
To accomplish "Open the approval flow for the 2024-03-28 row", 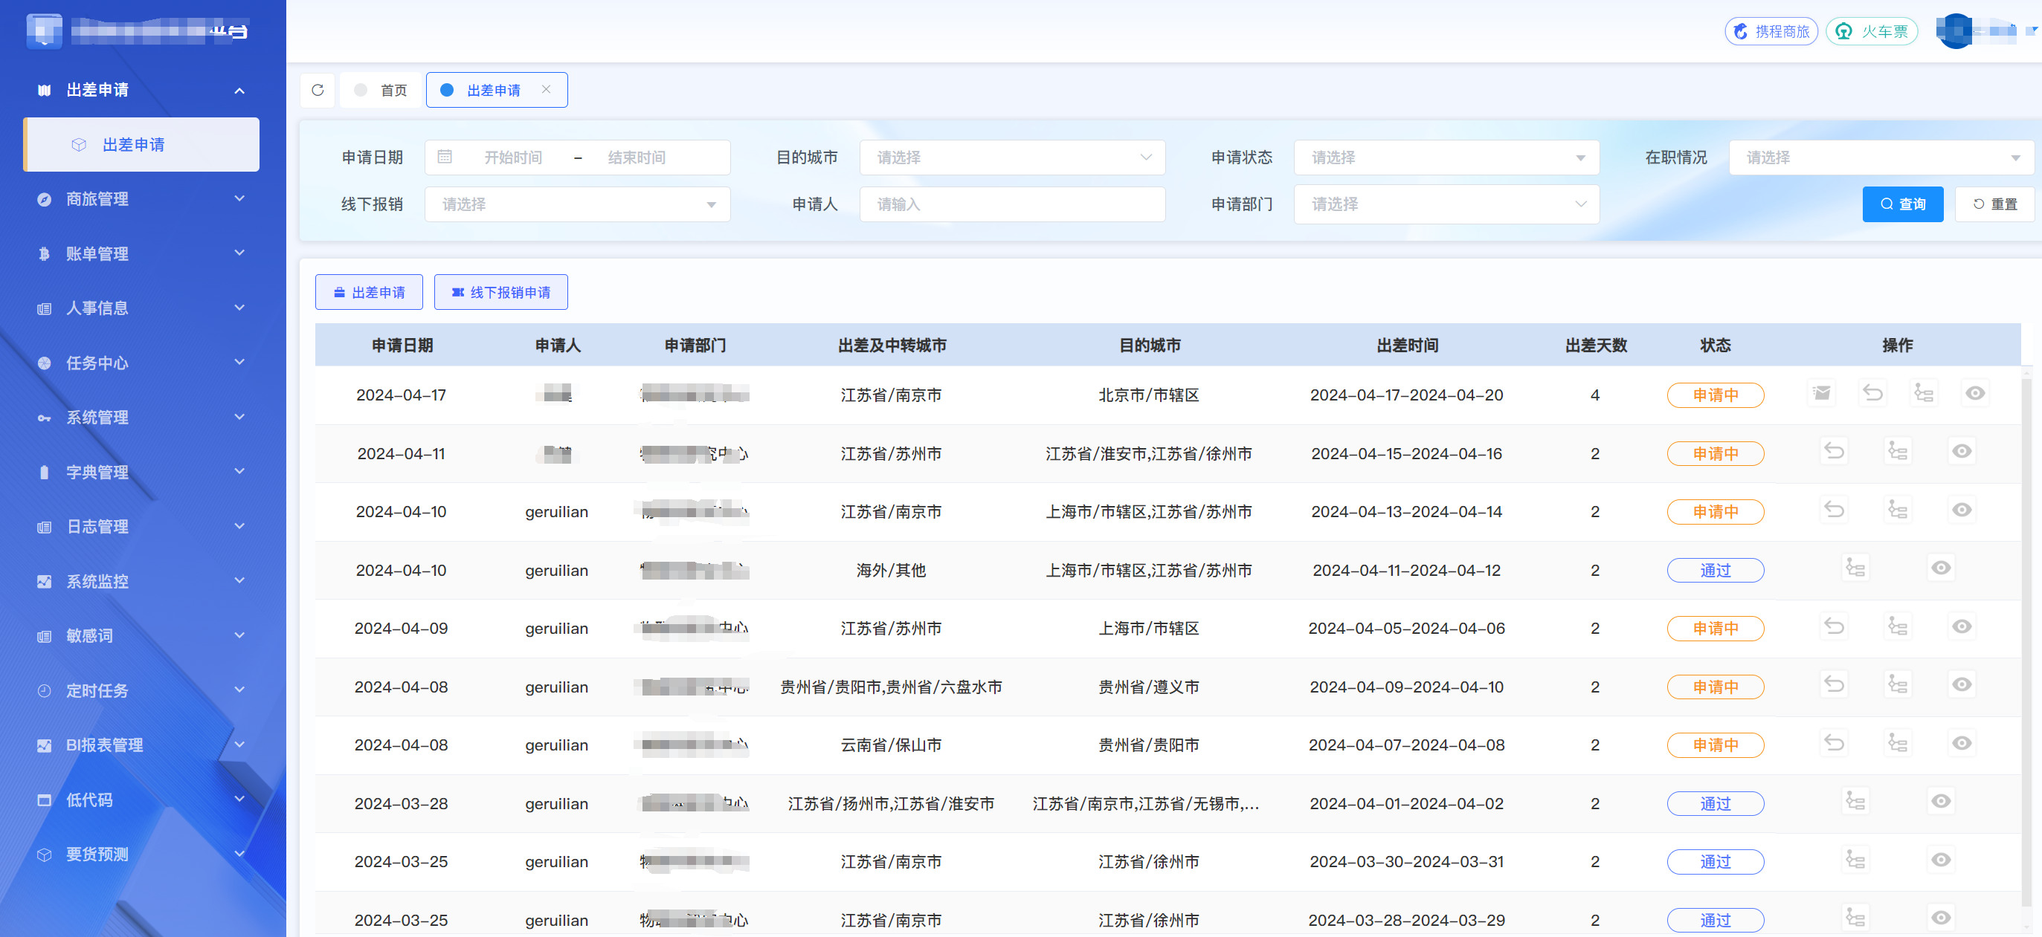I will (x=1855, y=802).
